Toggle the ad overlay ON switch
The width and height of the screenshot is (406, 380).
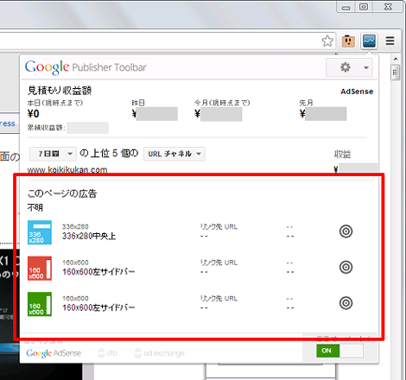click(339, 351)
